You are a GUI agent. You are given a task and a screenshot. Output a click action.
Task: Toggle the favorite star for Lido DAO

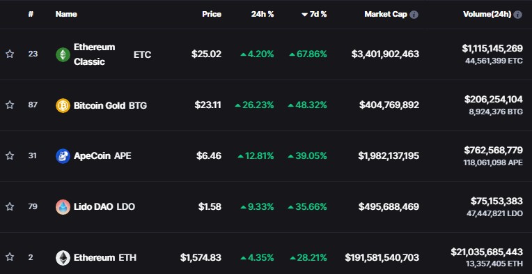(x=10, y=206)
